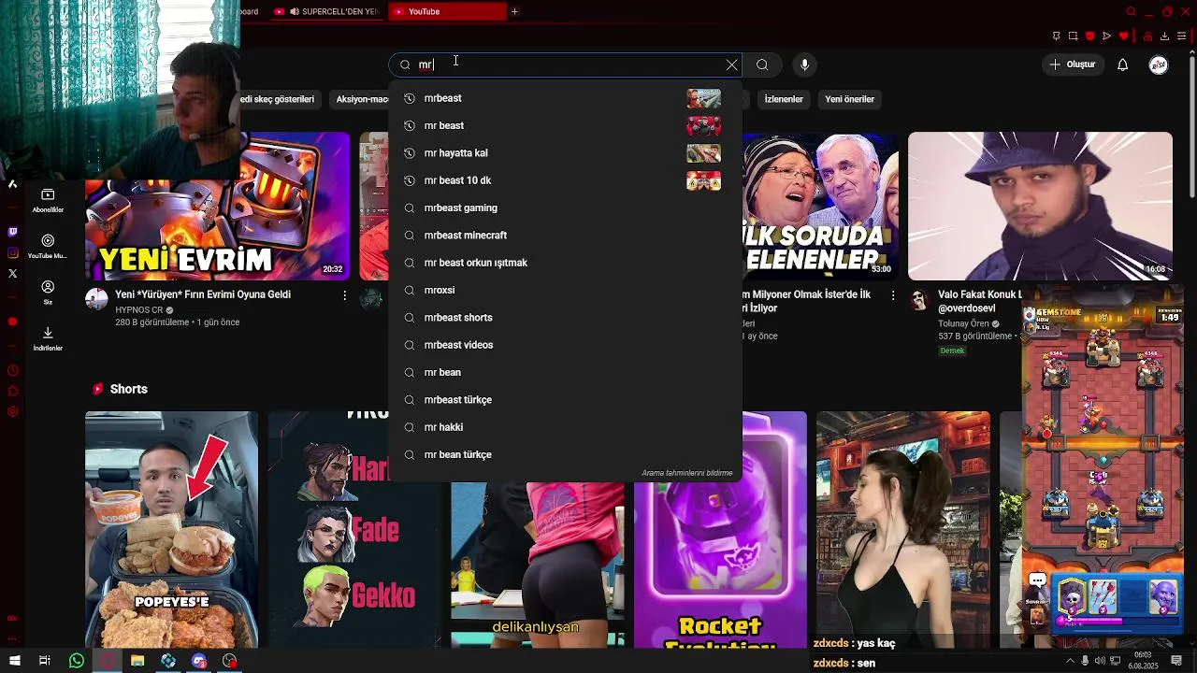Viewport: 1197px width, 673px height.
Task: Pick suggestion "mrbeast minecraft"
Action: pos(565,235)
